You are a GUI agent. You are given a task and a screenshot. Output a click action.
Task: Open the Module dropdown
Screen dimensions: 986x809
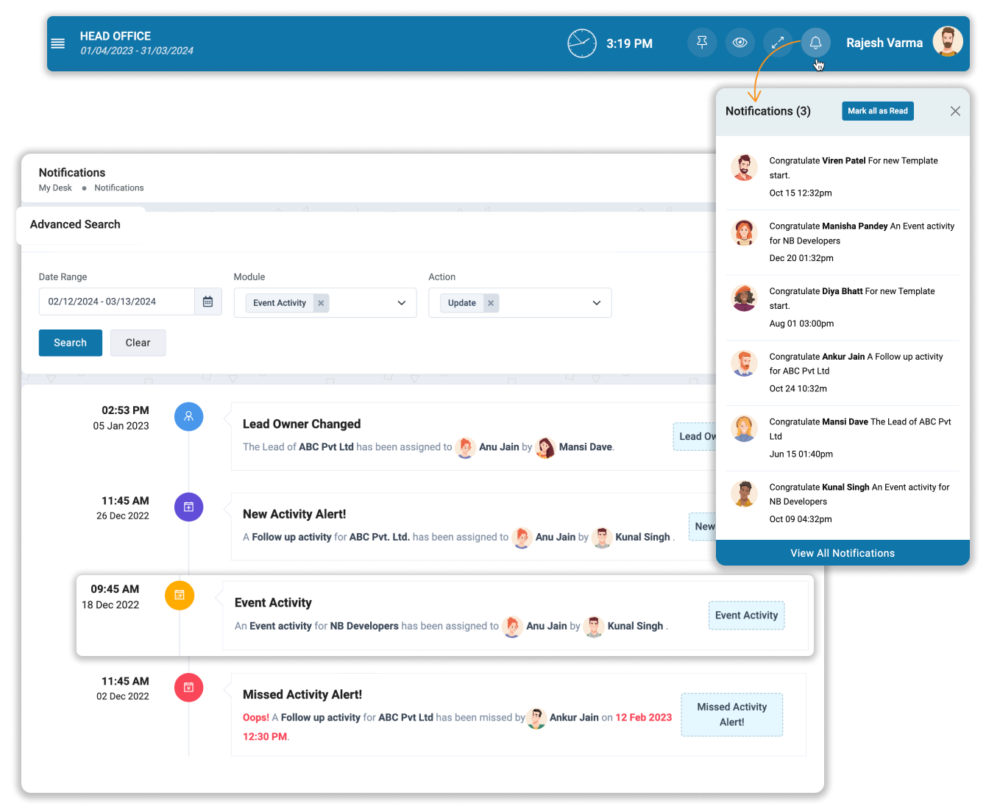pos(401,302)
